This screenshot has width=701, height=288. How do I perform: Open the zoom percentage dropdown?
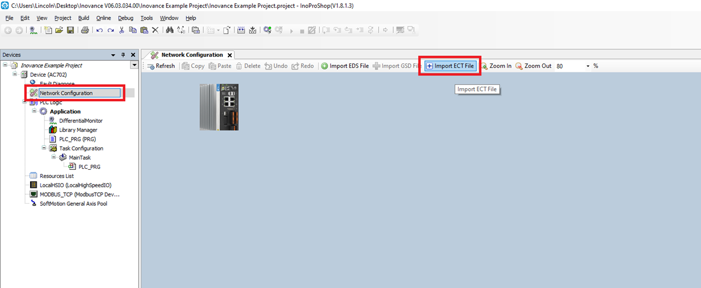tap(588, 66)
